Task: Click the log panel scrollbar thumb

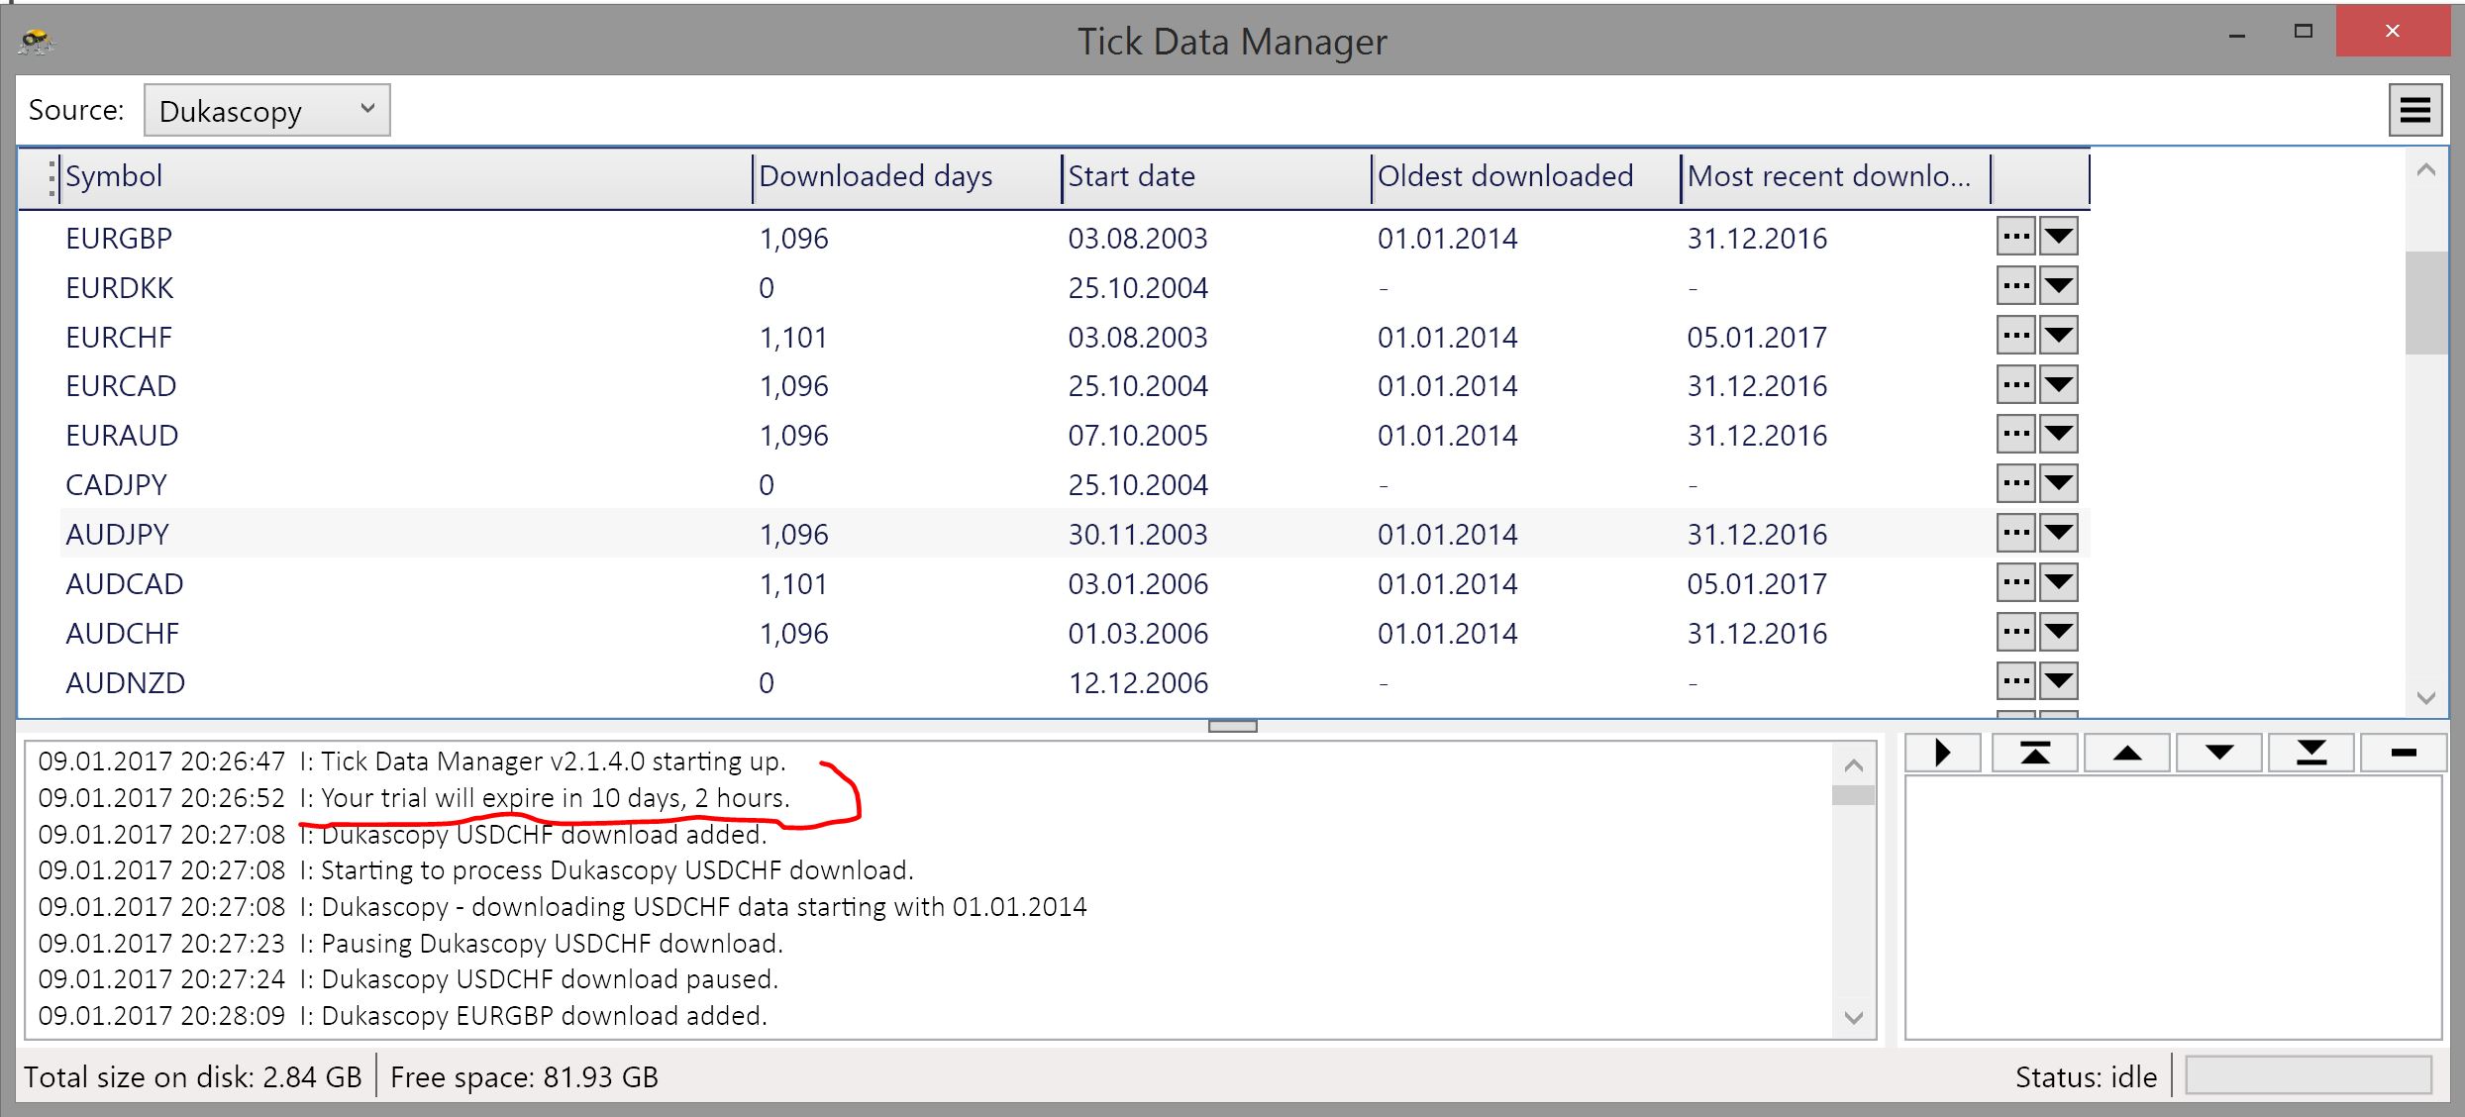Action: [x=1854, y=795]
